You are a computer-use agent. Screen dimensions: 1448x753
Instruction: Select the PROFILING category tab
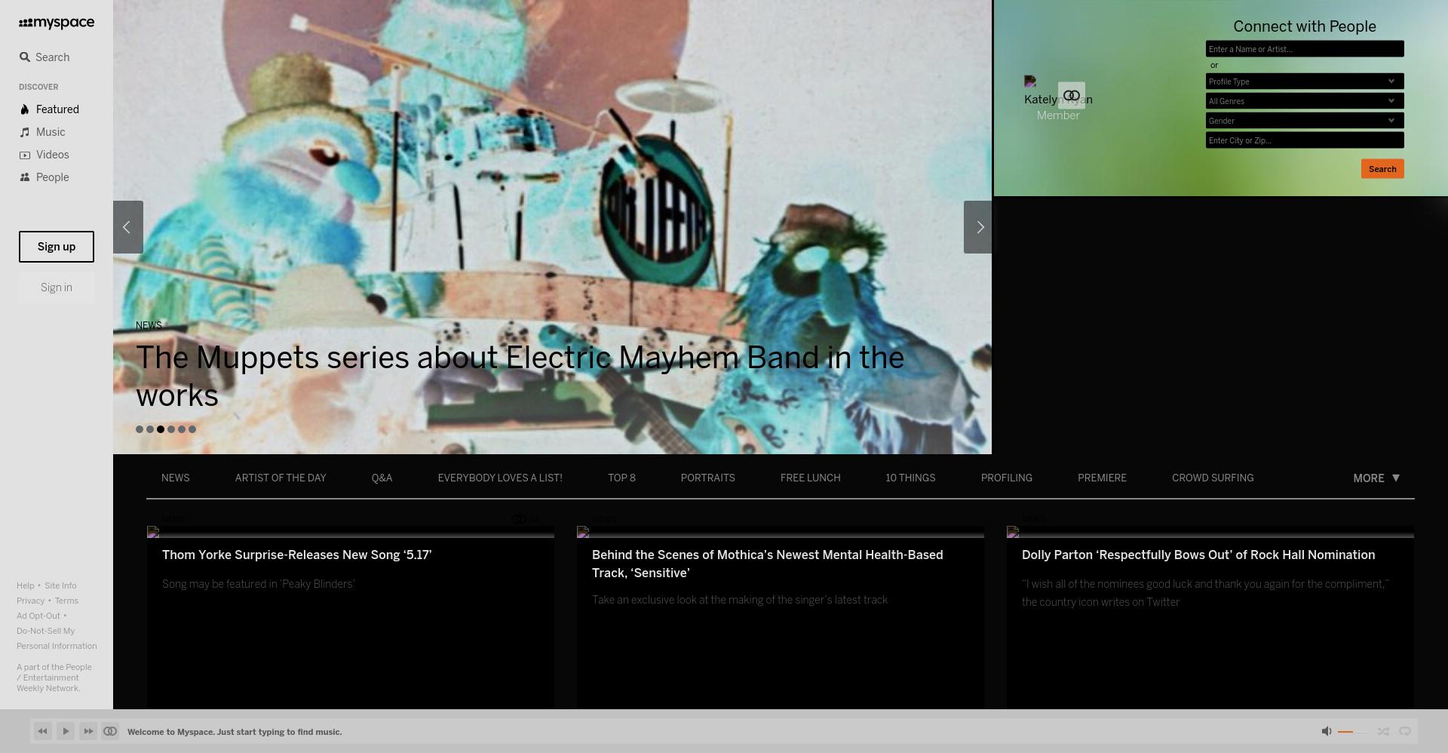click(1006, 478)
